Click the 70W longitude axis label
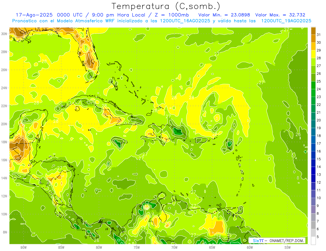The height and width of the screenshot is (251, 326). point(174,248)
